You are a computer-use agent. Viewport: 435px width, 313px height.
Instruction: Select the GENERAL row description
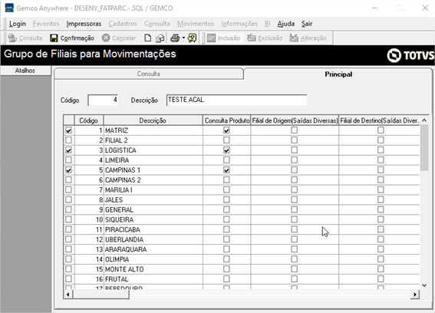pos(119,209)
